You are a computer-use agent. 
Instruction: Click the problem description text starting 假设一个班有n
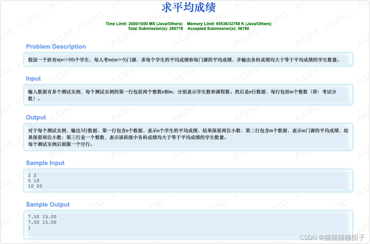click(x=184, y=60)
